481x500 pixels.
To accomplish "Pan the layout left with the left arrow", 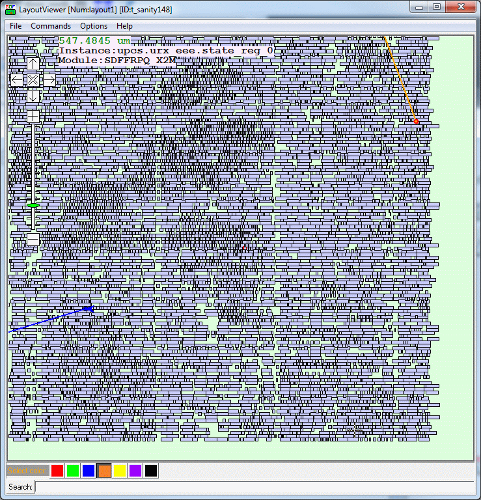I will (x=17, y=79).
